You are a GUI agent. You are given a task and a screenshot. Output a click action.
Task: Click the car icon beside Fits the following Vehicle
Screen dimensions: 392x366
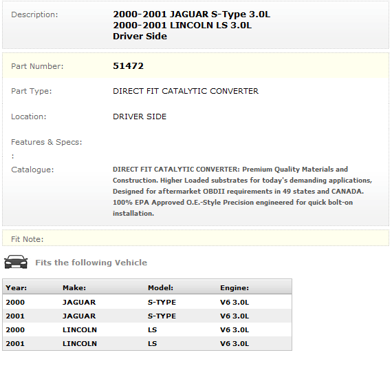(16, 262)
